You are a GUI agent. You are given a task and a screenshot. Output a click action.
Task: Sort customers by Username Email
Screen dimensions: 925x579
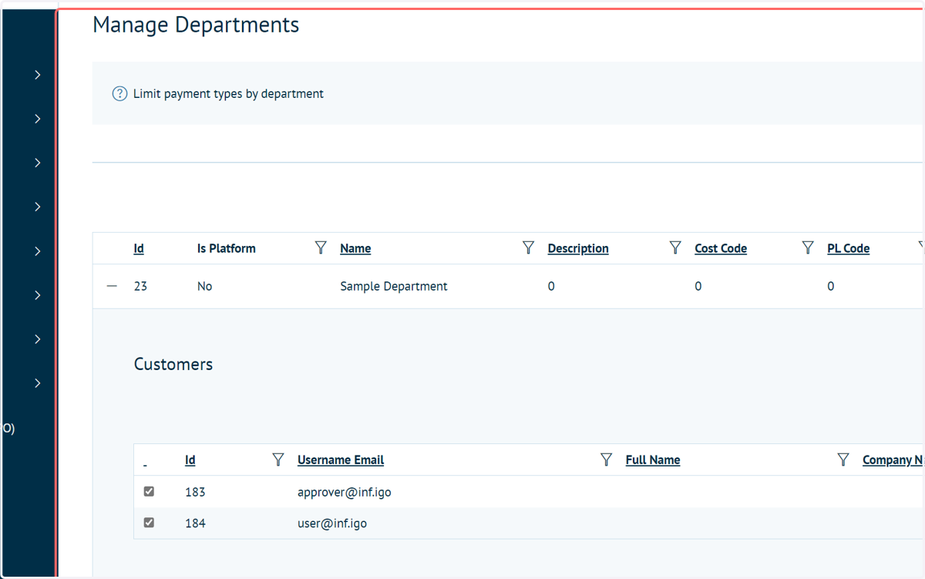point(341,460)
